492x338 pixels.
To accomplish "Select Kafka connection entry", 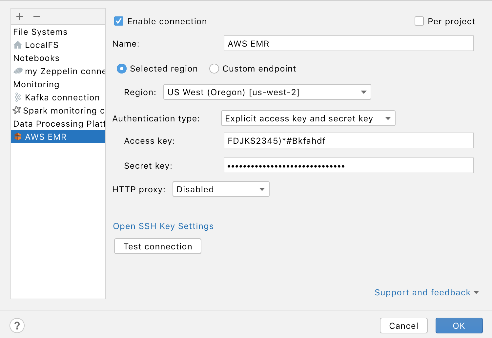I will (x=58, y=97).
